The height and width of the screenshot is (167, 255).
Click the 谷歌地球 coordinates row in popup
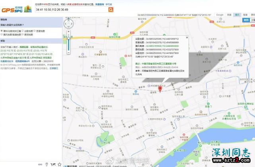click(157, 53)
